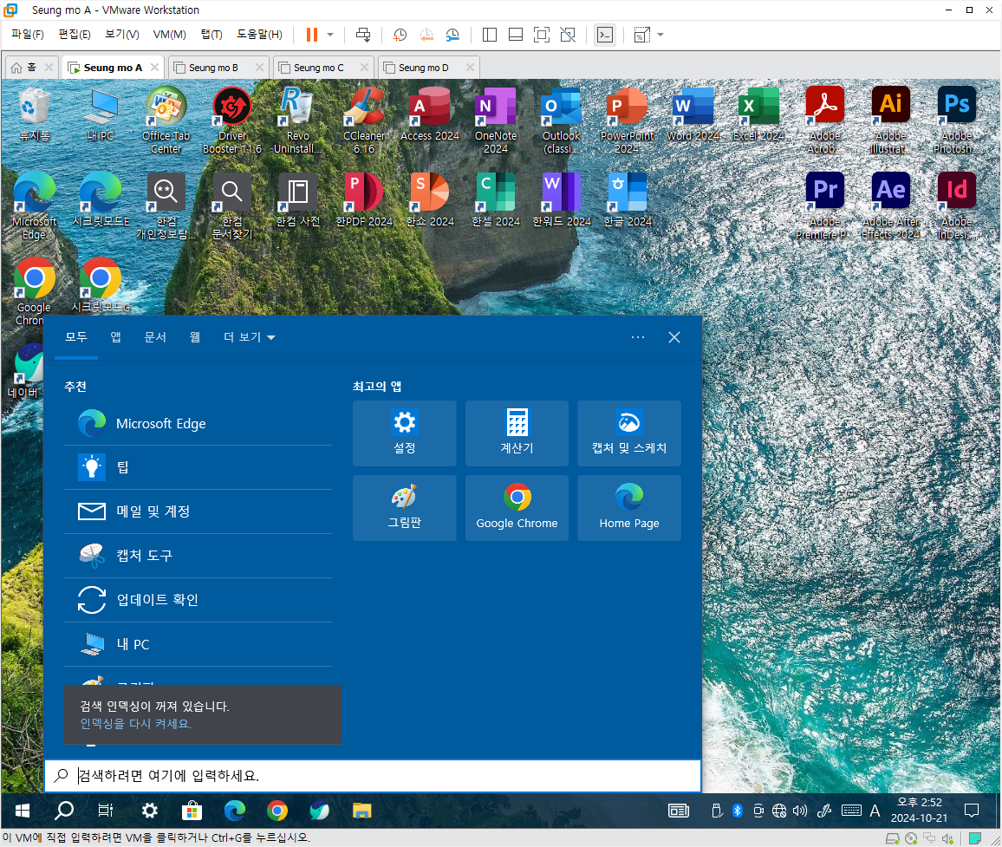The height and width of the screenshot is (847, 1002).
Task: Click the taskbar clock showing 오후 2:52
Action: coord(919,811)
